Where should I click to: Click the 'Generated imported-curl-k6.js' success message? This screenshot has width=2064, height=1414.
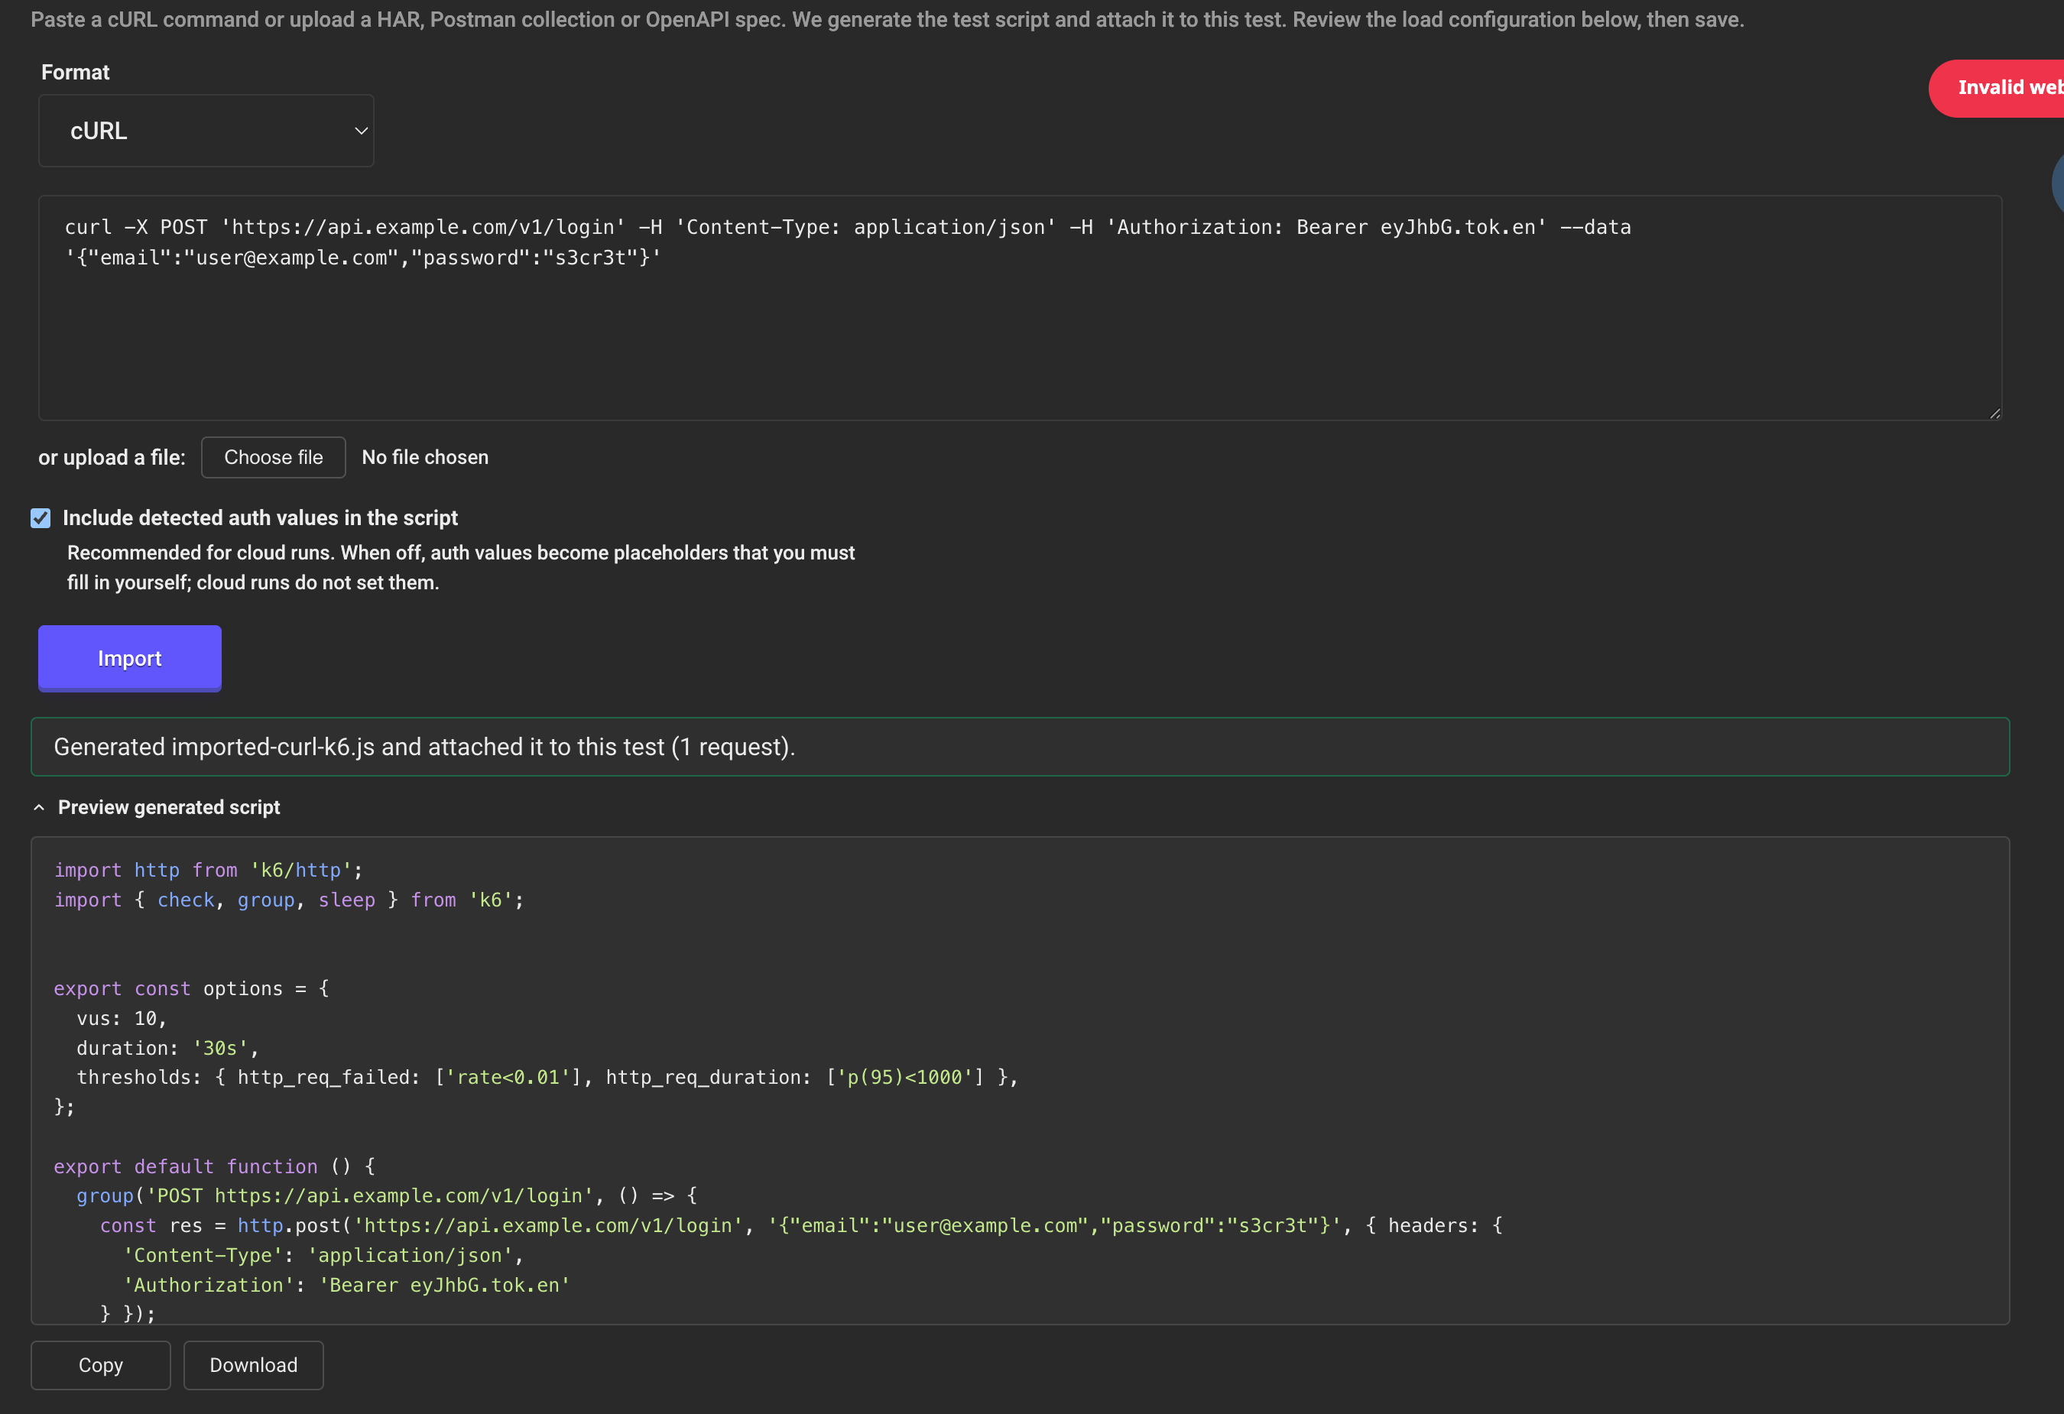(x=1020, y=747)
